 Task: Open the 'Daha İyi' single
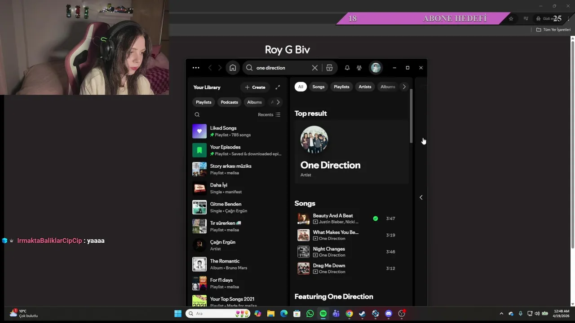tap(237, 188)
